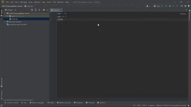Click tool windows quick-access icon in status bar

(x=1, y=106)
